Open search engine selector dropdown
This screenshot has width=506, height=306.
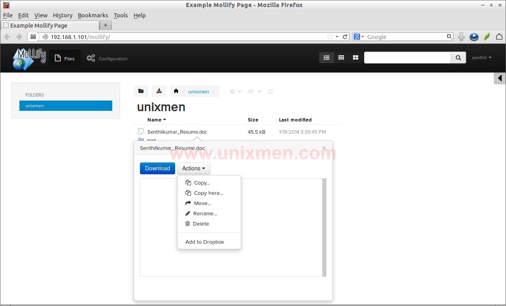tap(359, 37)
